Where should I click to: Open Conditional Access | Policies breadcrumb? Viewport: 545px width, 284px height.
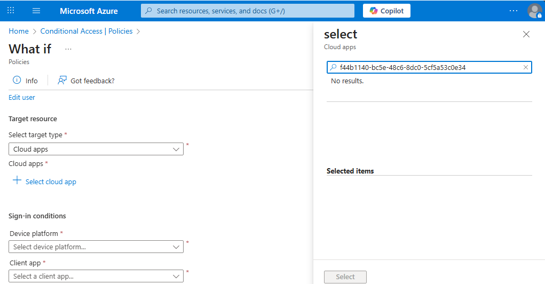click(86, 31)
